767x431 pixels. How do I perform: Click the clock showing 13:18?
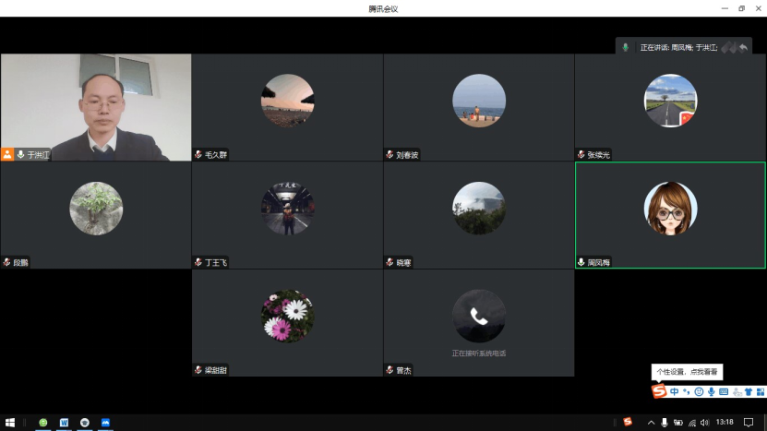tap(725, 422)
